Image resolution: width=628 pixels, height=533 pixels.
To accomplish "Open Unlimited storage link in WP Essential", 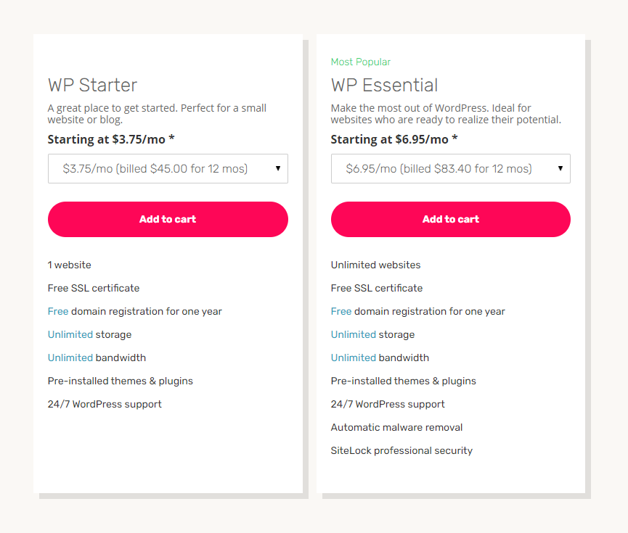I will 354,334.
